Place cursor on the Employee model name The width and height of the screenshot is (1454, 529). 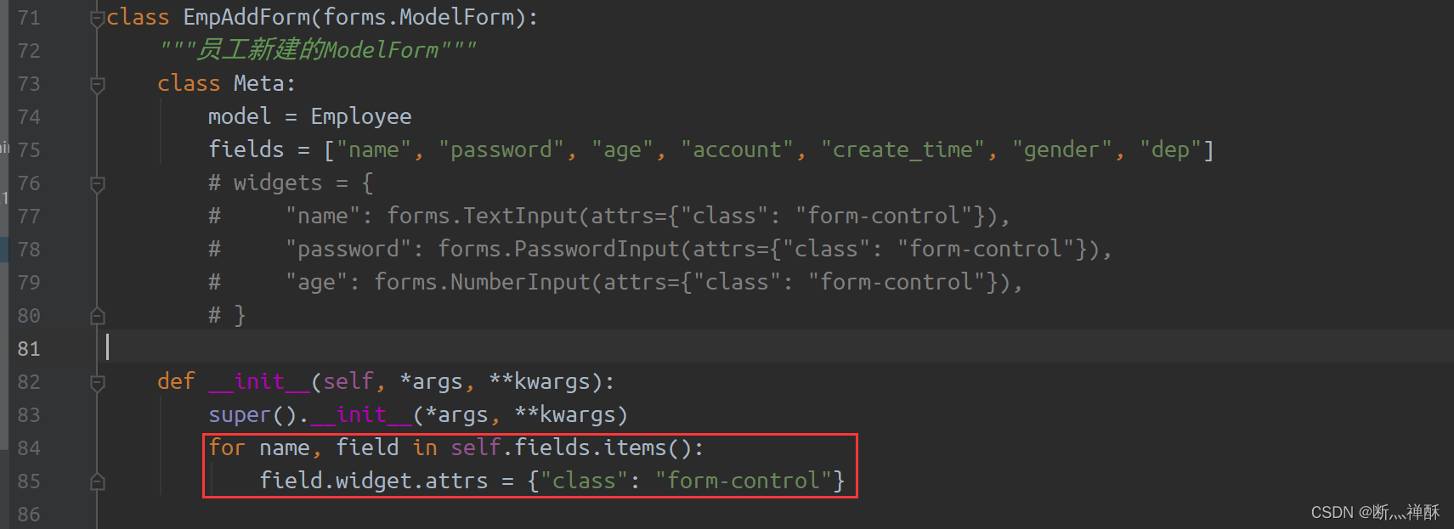[x=361, y=116]
